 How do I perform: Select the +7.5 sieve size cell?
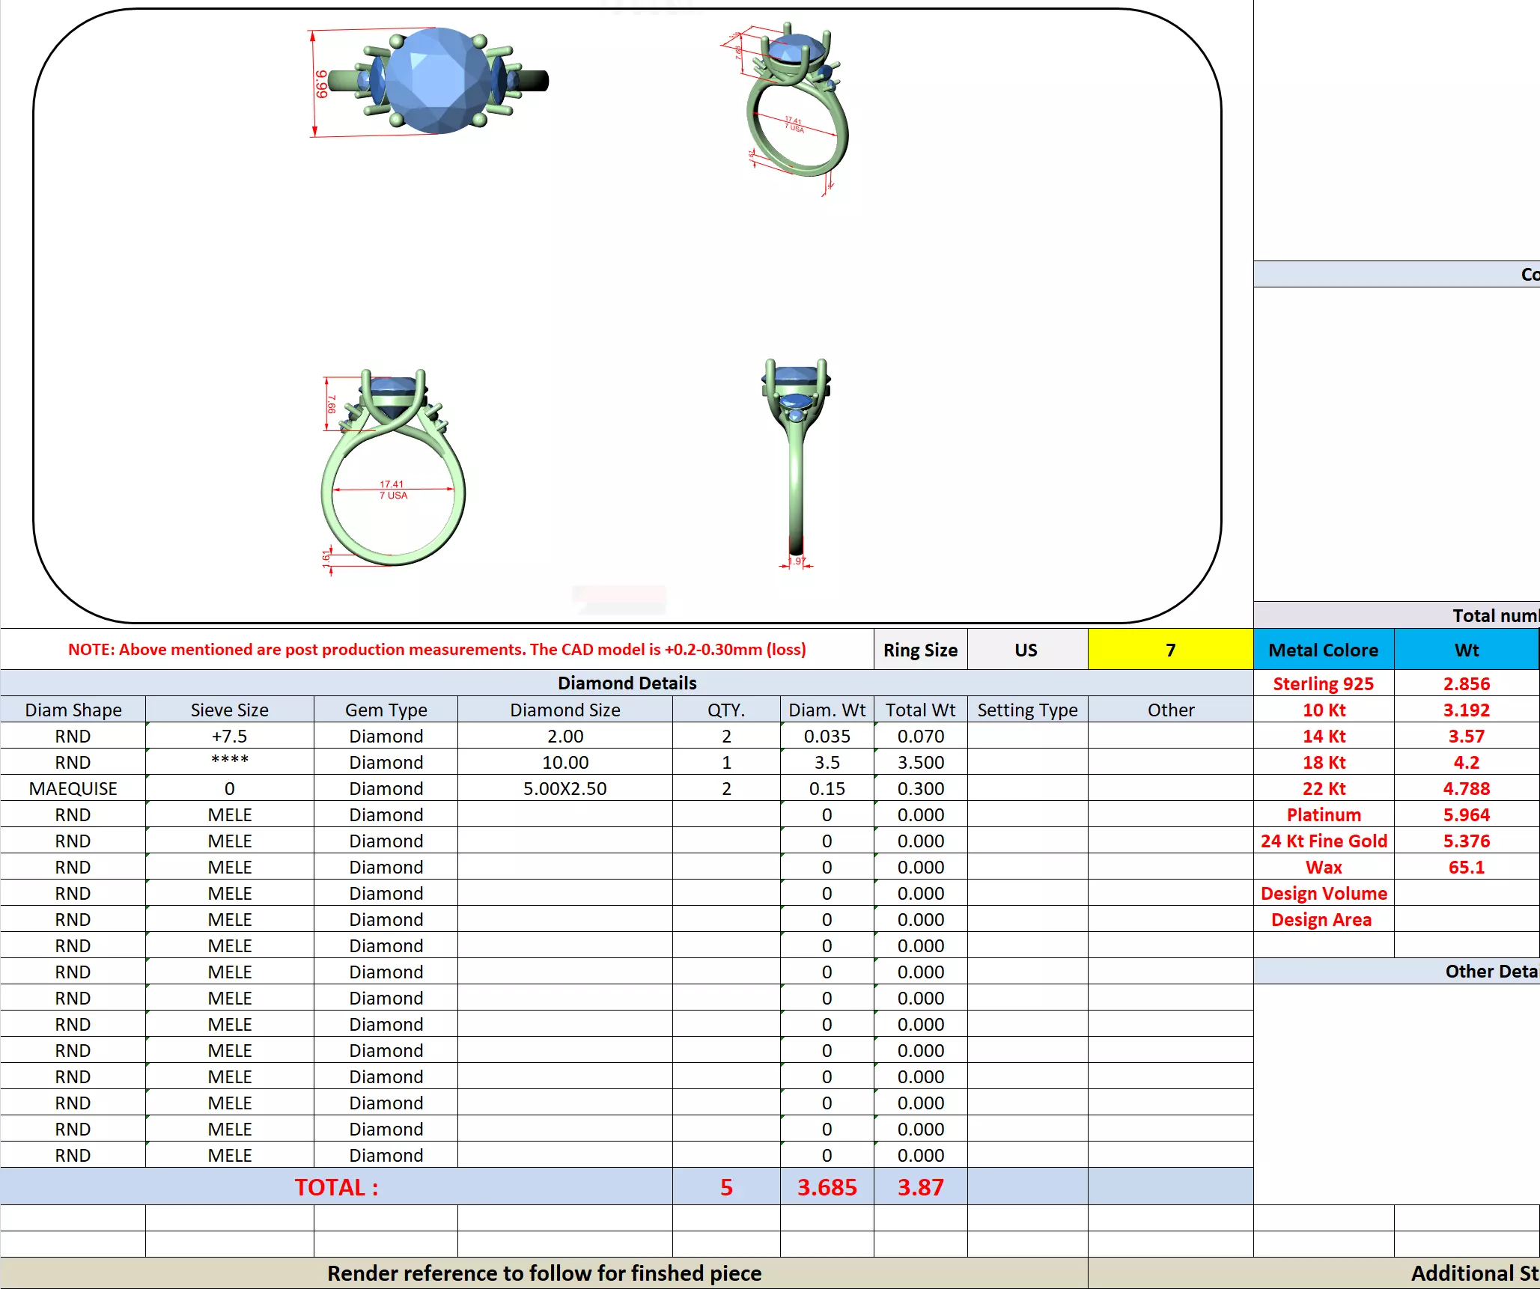(x=229, y=736)
